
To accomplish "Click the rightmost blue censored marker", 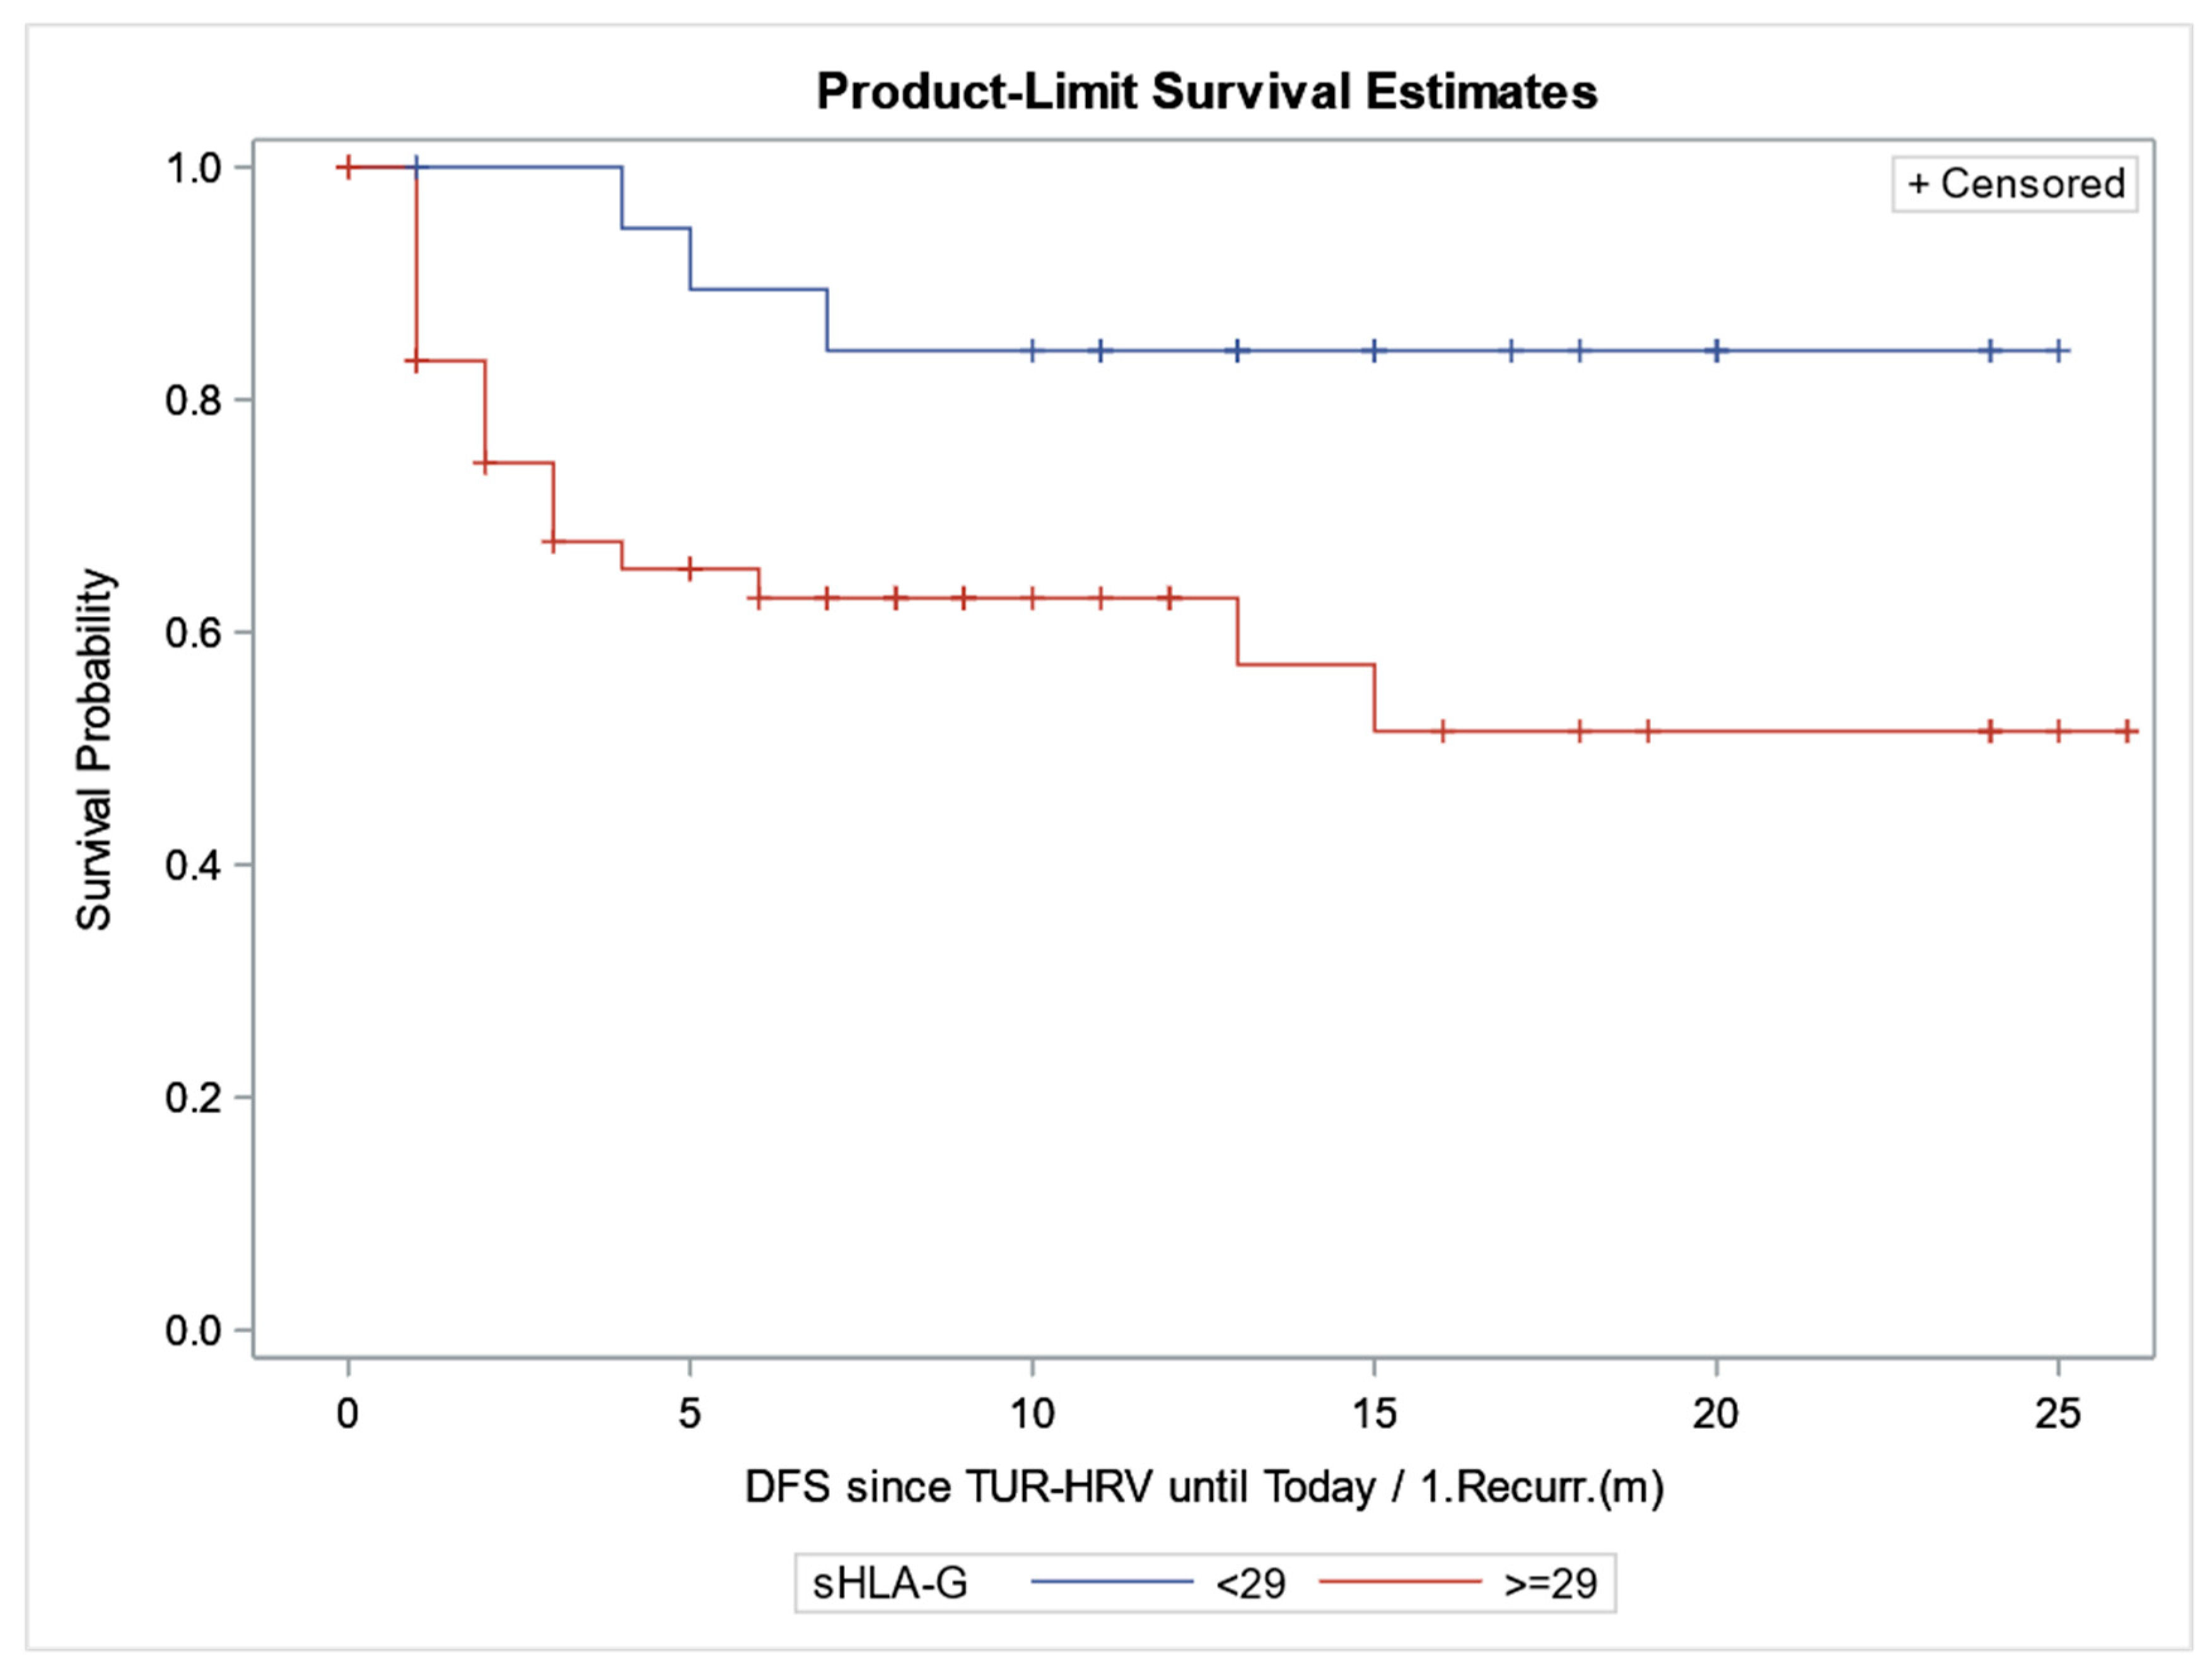I will (2059, 351).
